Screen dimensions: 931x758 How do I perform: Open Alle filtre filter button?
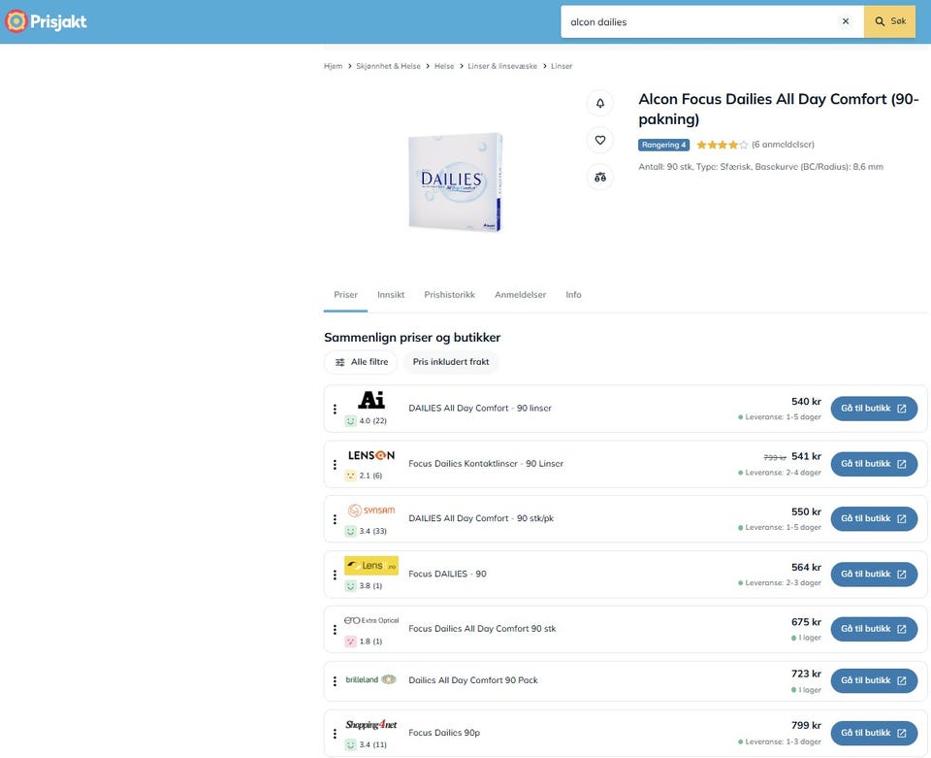[x=361, y=362]
